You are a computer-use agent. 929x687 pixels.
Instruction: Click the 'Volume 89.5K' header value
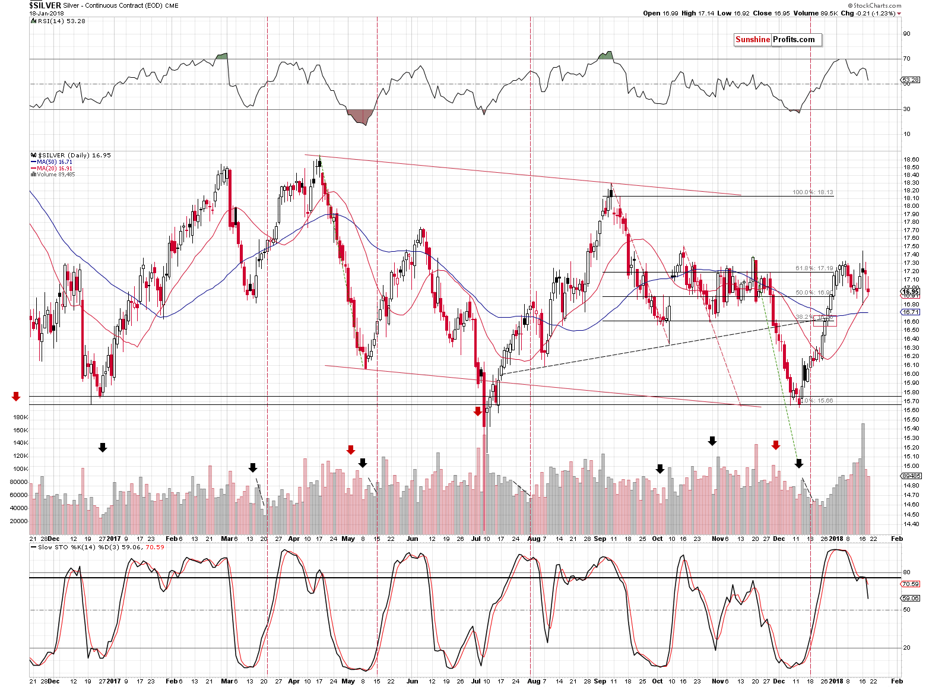[814, 13]
